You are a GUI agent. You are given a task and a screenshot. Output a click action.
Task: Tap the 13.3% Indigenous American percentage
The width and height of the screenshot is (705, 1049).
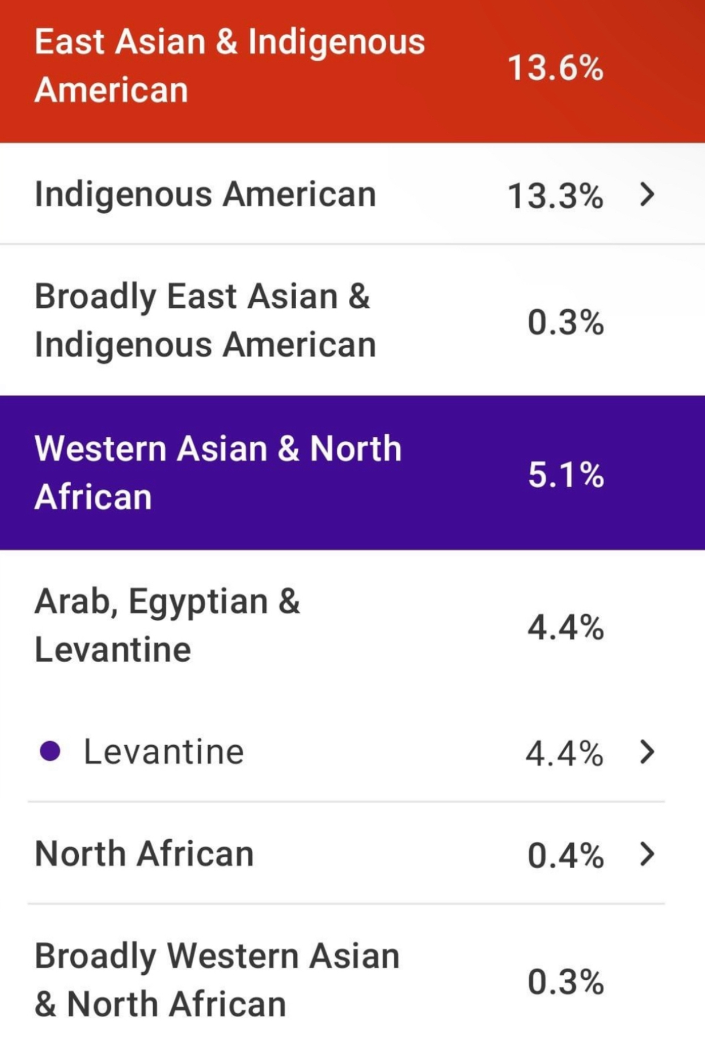click(555, 196)
